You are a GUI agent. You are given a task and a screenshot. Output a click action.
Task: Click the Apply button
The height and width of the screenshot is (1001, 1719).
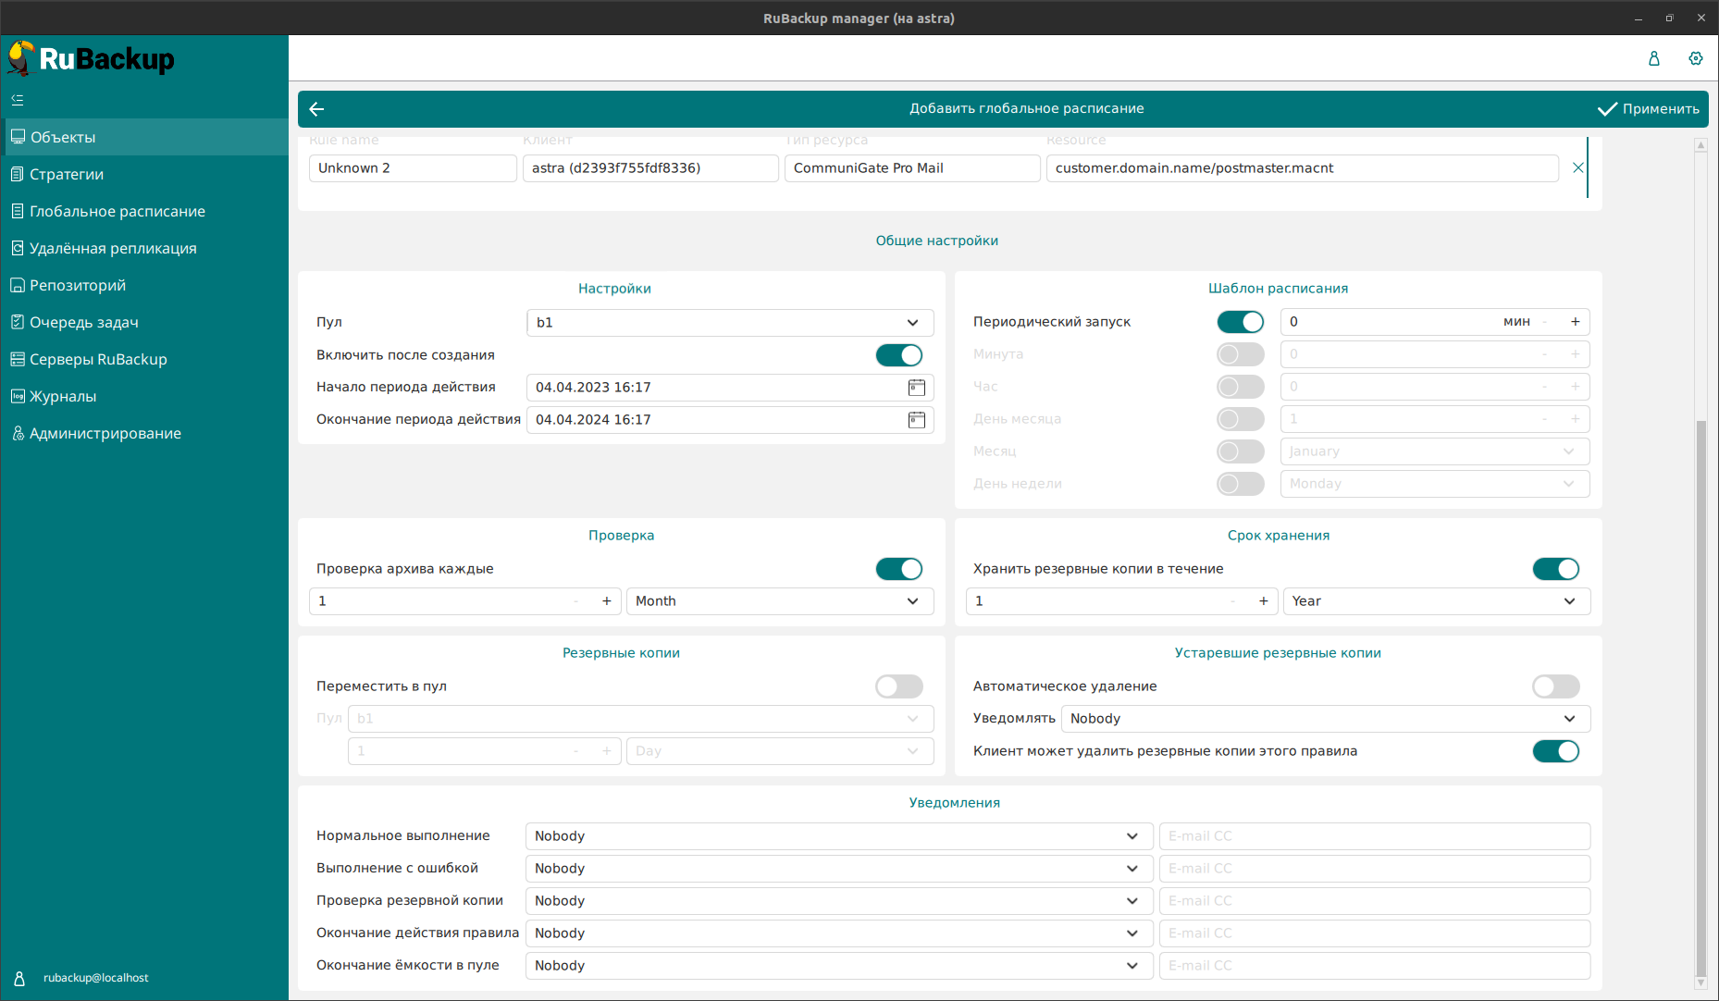[x=1649, y=109]
